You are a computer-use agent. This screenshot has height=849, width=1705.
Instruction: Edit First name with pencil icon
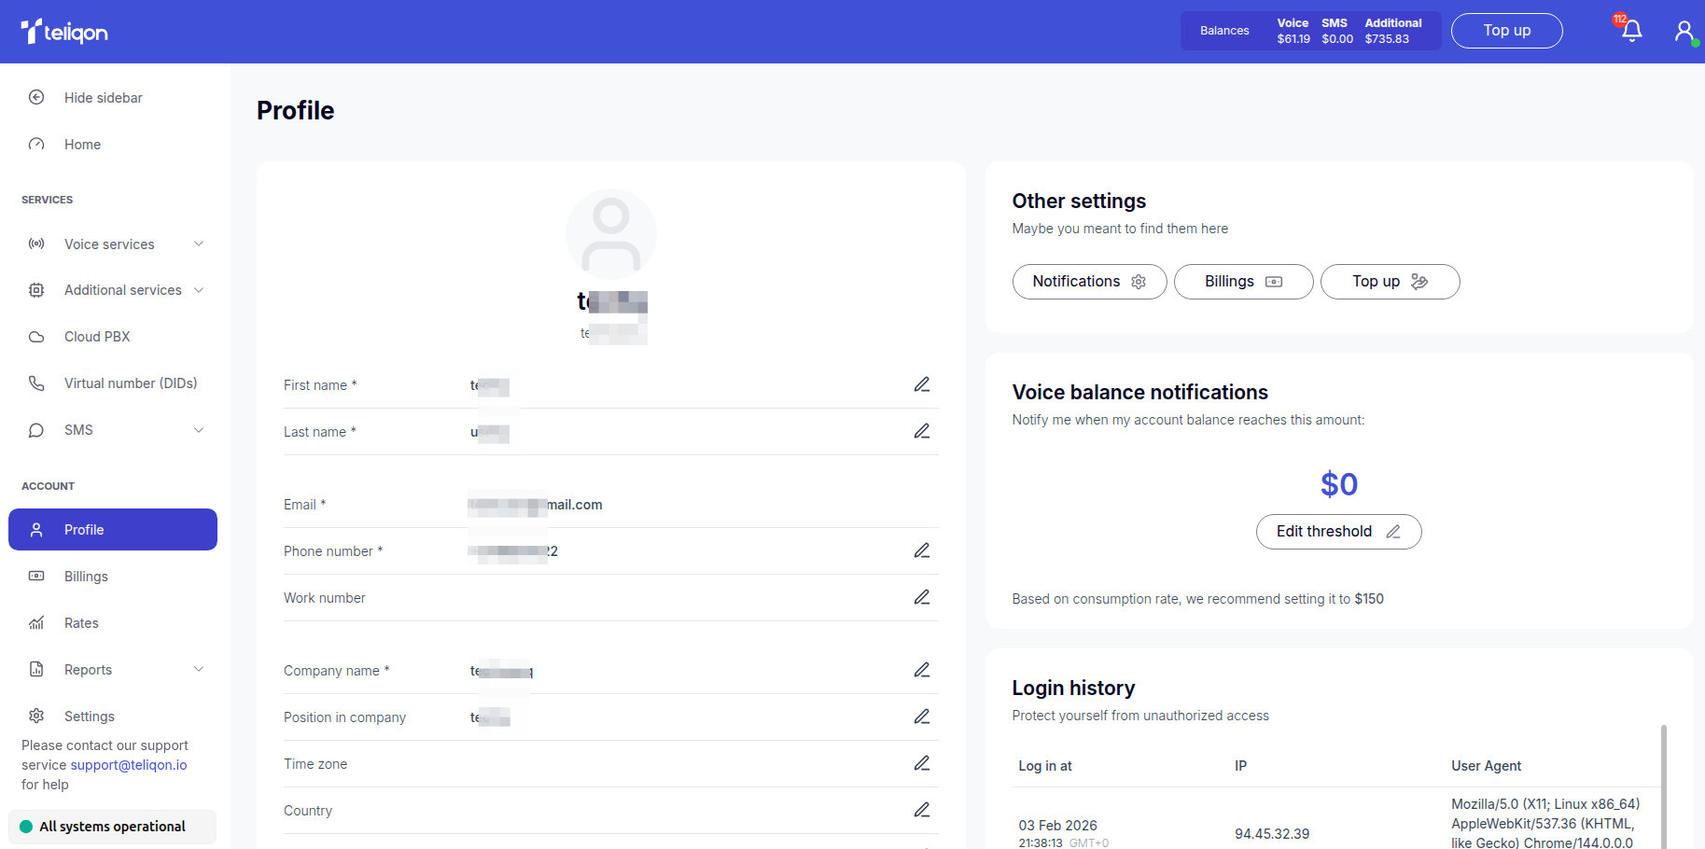click(x=921, y=384)
